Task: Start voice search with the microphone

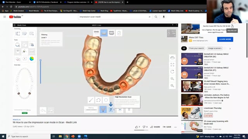Action: 164,17
